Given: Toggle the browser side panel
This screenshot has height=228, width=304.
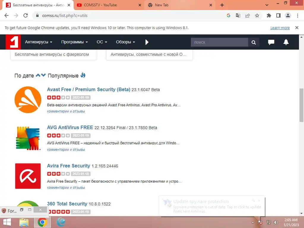Looking at the screenshot, I should pyautogui.click(x=278, y=15).
